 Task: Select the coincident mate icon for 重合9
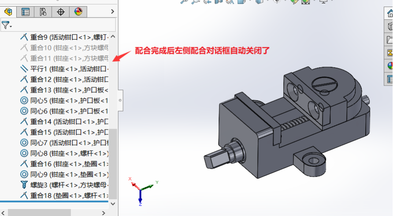(24, 37)
